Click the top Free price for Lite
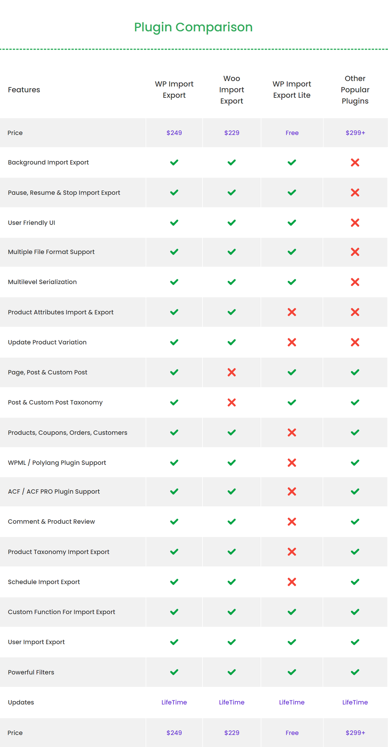 click(x=292, y=133)
